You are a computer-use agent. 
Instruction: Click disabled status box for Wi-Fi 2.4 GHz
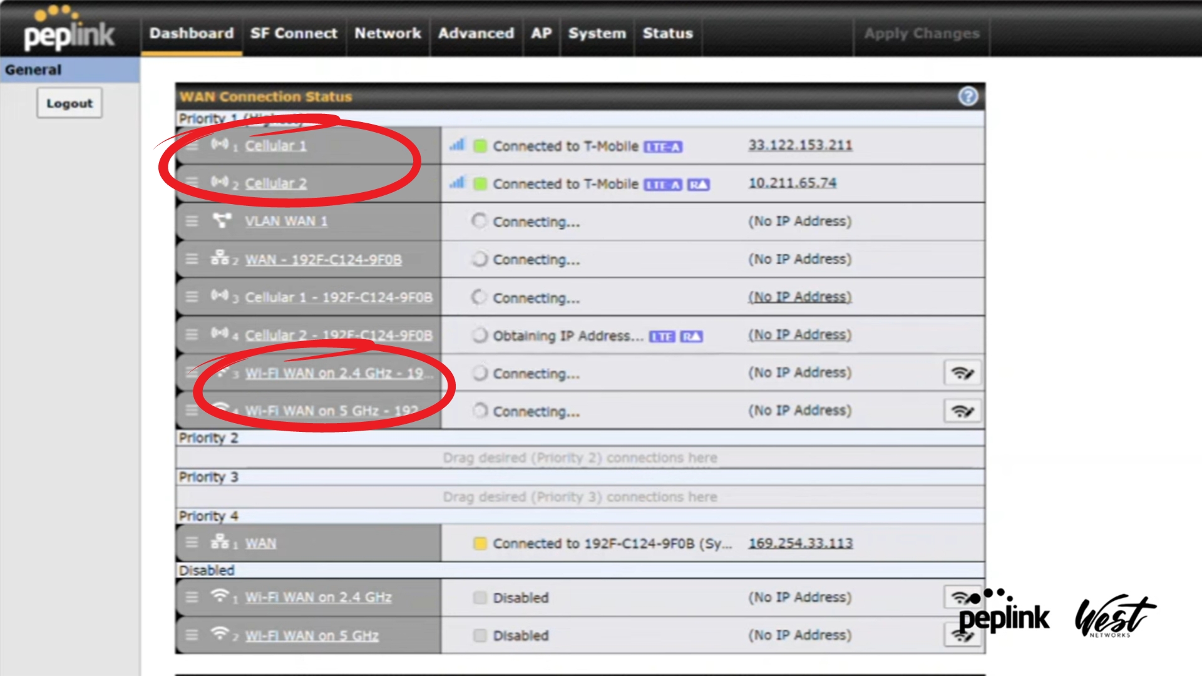pos(480,598)
